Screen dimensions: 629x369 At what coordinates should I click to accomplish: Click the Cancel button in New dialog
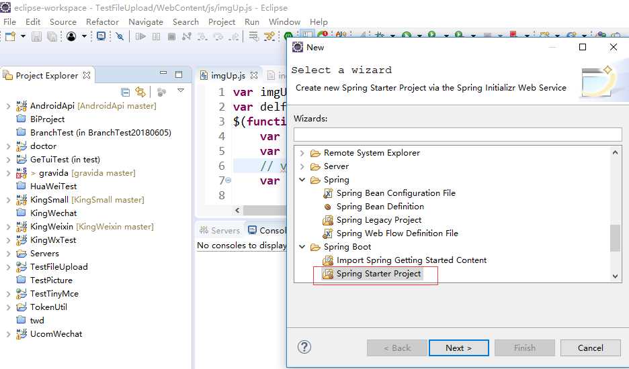(590, 348)
